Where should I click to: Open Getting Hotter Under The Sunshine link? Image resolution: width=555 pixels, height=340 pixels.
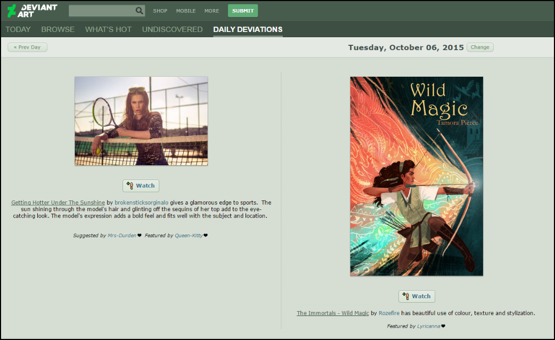[58, 203]
